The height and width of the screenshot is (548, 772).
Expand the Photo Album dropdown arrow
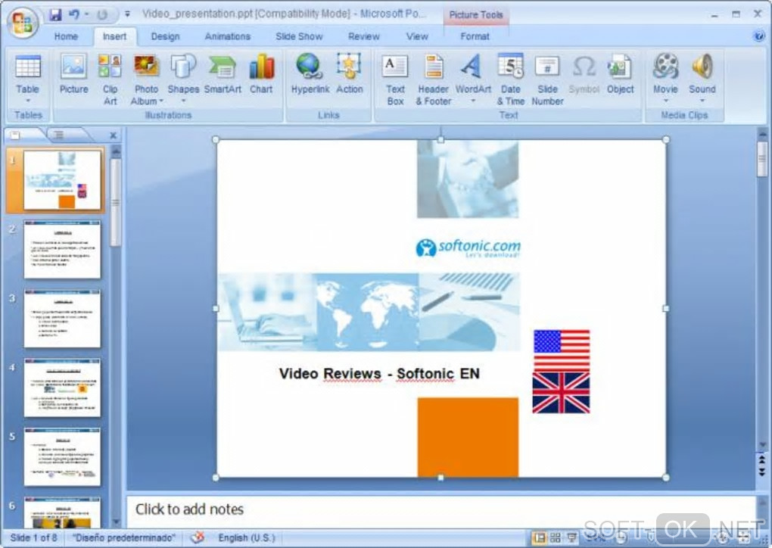(x=161, y=101)
